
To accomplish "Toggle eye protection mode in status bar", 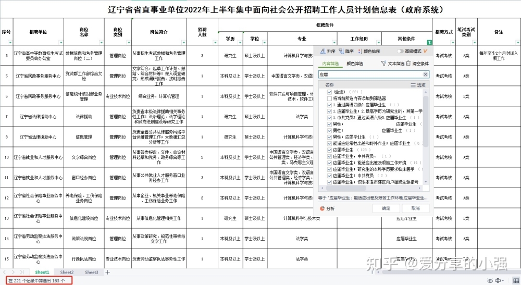I will pos(489,281).
